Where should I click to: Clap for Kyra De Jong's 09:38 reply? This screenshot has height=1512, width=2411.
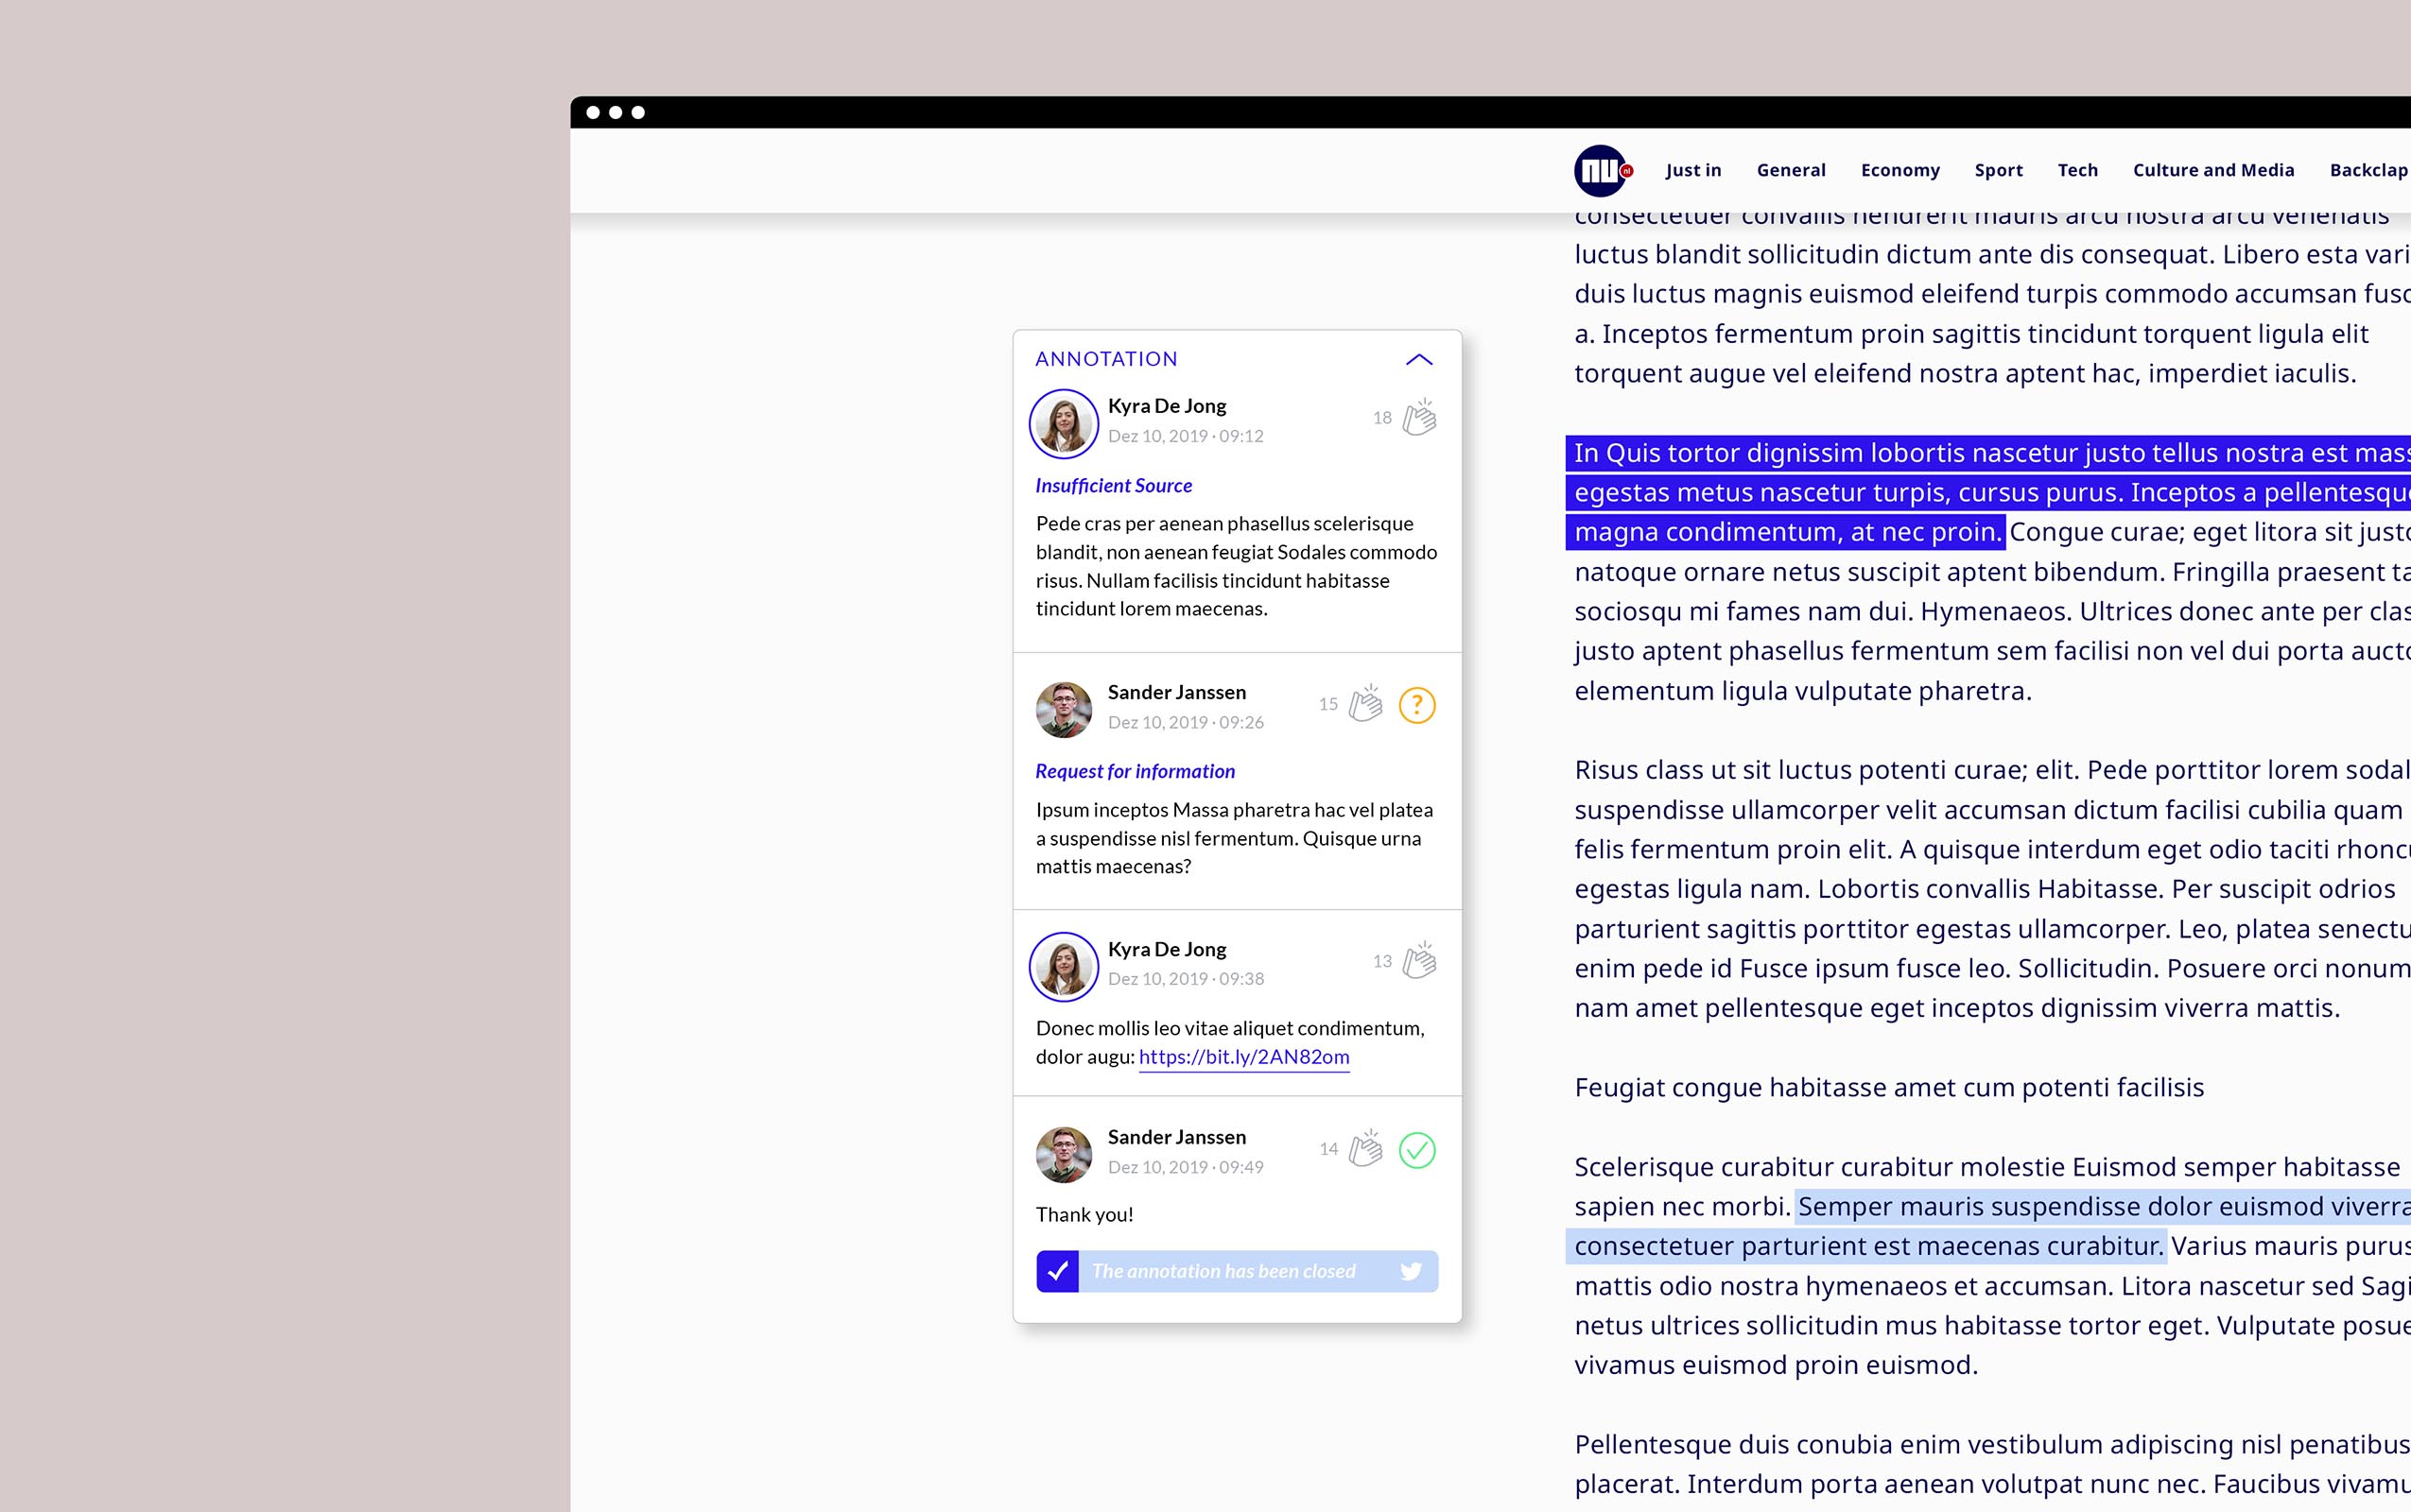[x=1418, y=961]
